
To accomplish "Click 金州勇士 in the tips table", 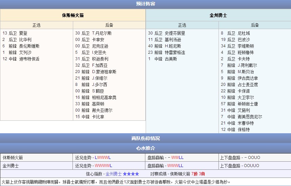I will pyautogui.click(x=11, y=166).
